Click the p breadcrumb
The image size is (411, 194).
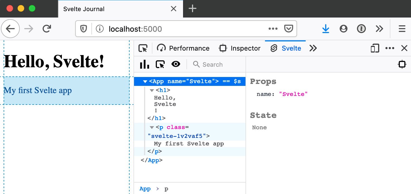(166, 189)
